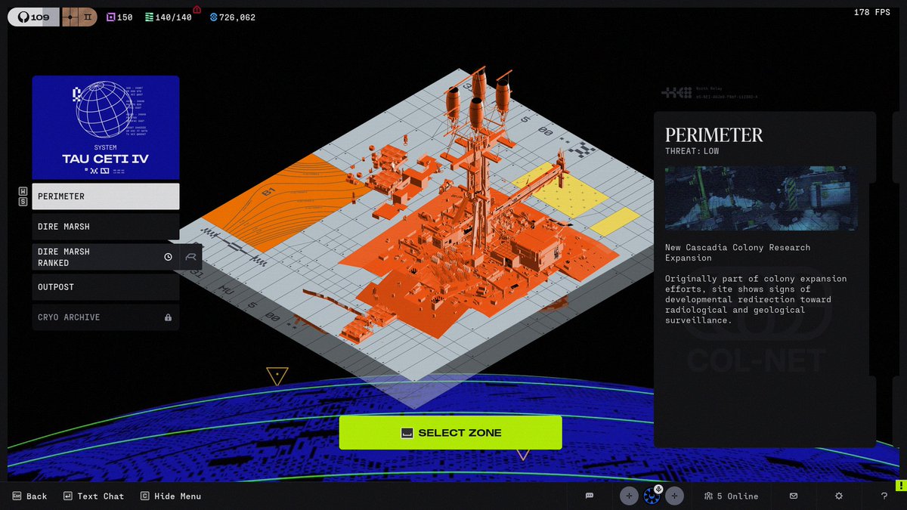Select the Perimeter zone
907x510 pixels.
106,196
